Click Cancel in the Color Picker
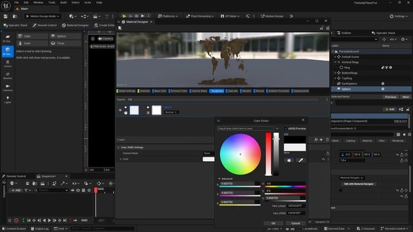This screenshot has width=413, height=232. click(296, 223)
